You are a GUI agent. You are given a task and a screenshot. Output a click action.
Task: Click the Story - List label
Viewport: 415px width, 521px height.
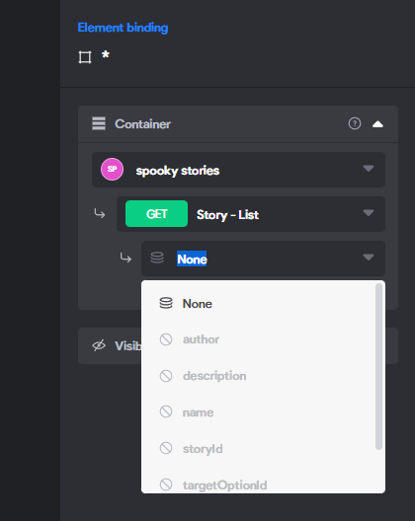(227, 215)
